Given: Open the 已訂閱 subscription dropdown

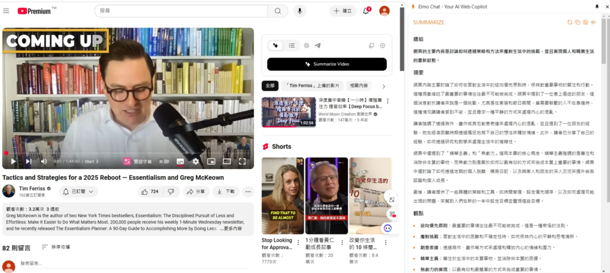Looking at the screenshot, I should [x=78, y=192].
